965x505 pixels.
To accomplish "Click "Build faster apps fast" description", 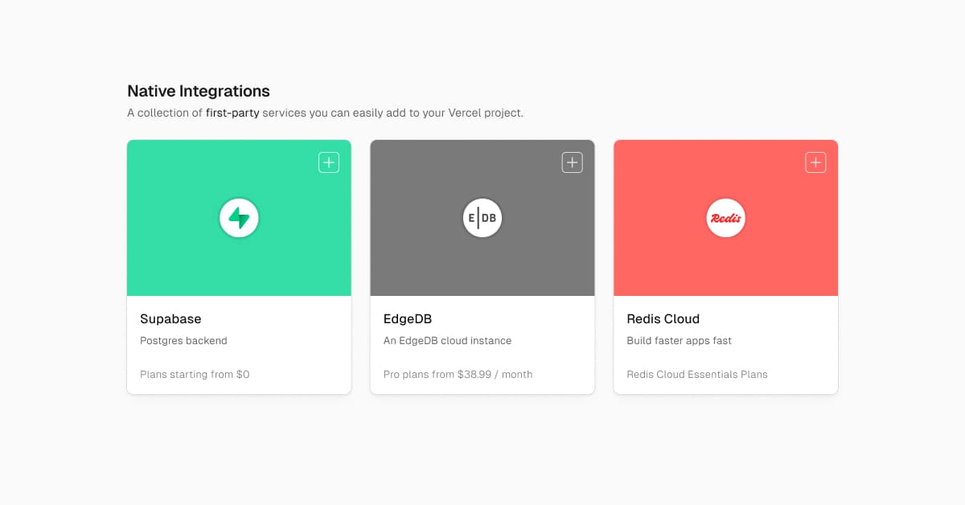I will 679,341.
